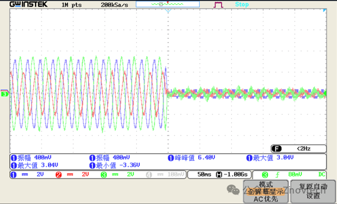Select the greyed channel 4 indicator
The width and height of the screenshot is (337, 204).
[149, 175]
